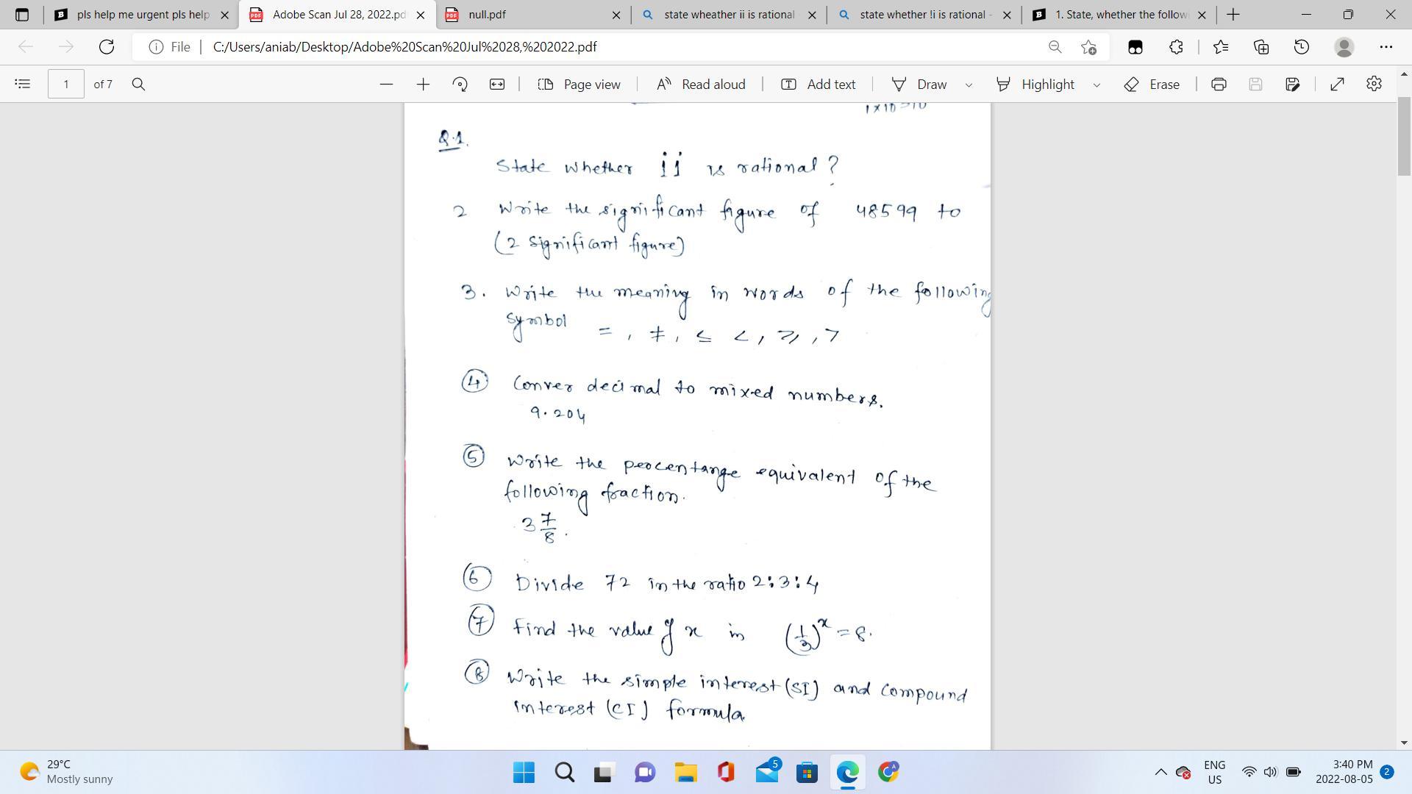This screenshot has height=794, width=1412.
Task: Open Page view options
Action: [579, 84]
